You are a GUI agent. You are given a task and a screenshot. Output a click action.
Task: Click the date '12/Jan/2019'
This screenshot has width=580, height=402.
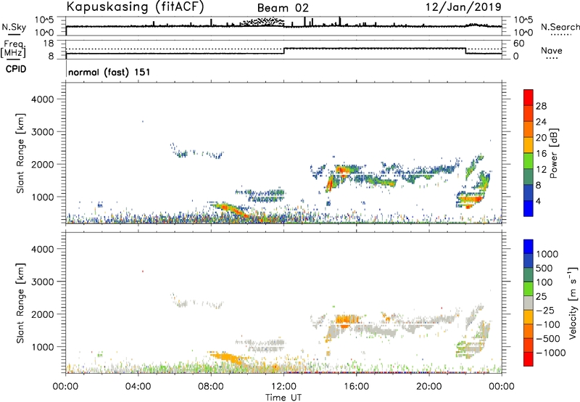coord(463,7)
